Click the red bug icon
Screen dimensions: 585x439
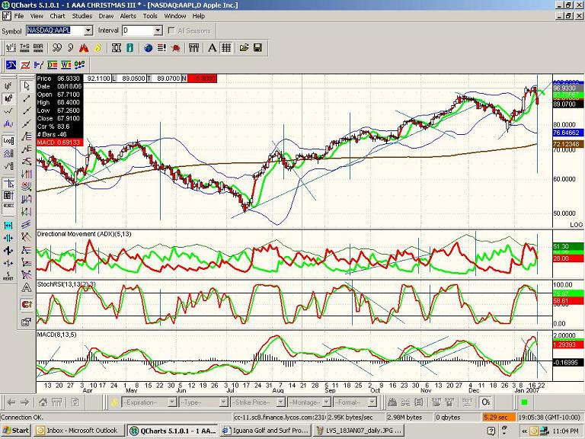175,48
